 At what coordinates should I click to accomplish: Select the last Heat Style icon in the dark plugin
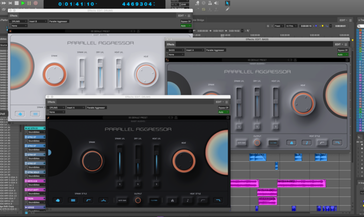(218, 200)
